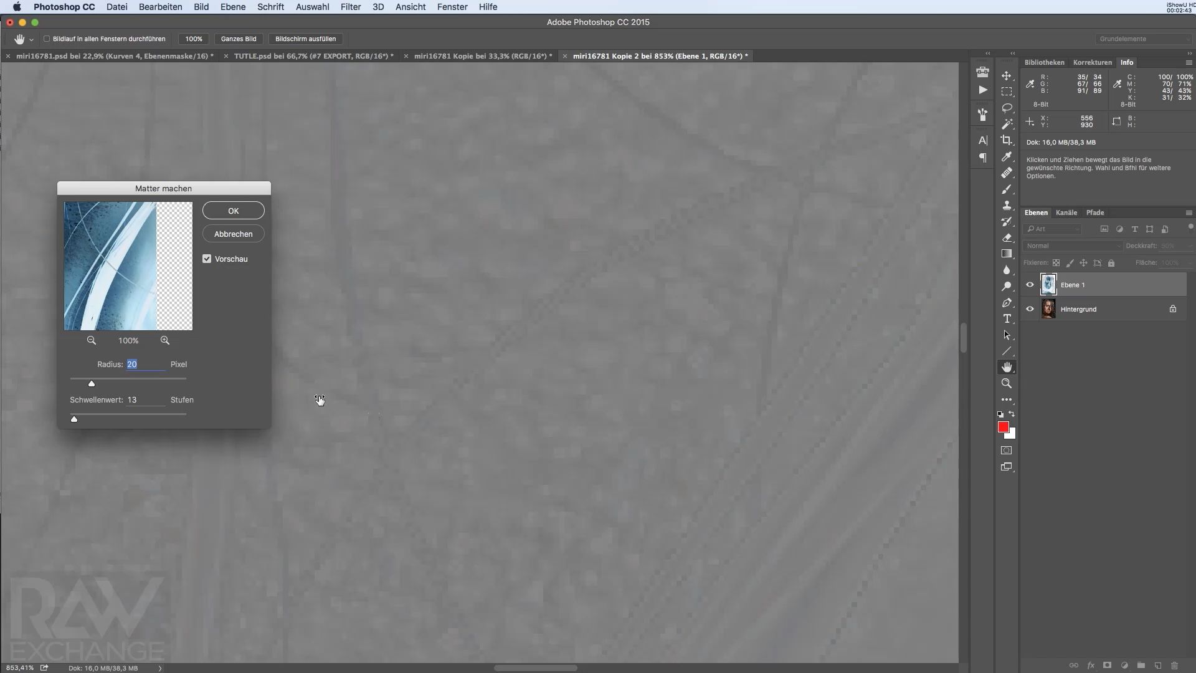
Task: Zoom out in Matter machen preview
Action: [x=92, y=340]
